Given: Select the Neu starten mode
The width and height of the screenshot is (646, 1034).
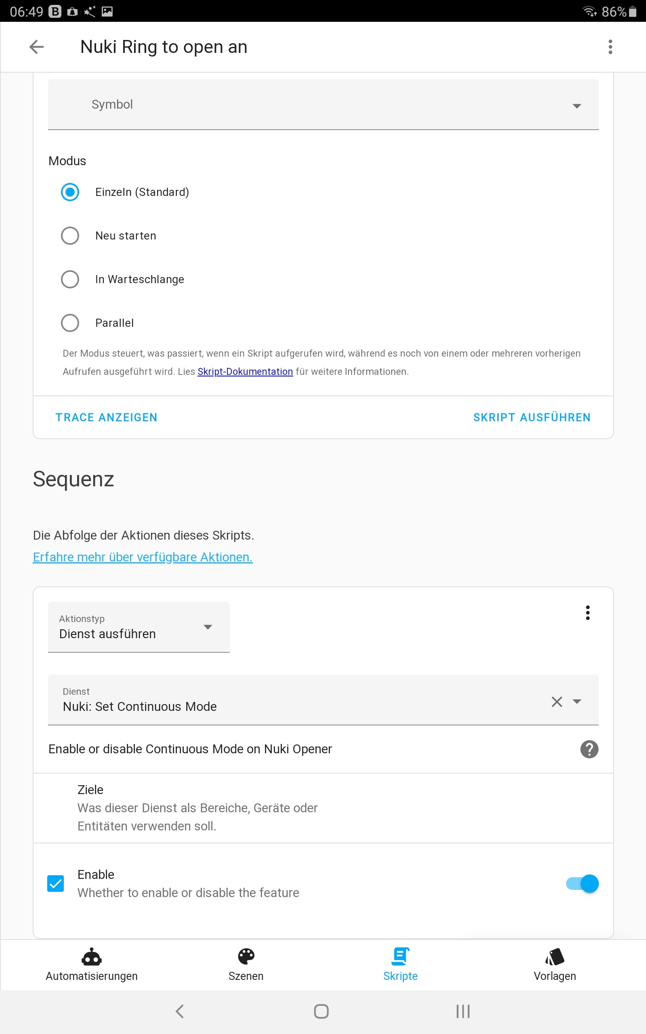Looking at the screenshot, I should (x=70, y=235).
